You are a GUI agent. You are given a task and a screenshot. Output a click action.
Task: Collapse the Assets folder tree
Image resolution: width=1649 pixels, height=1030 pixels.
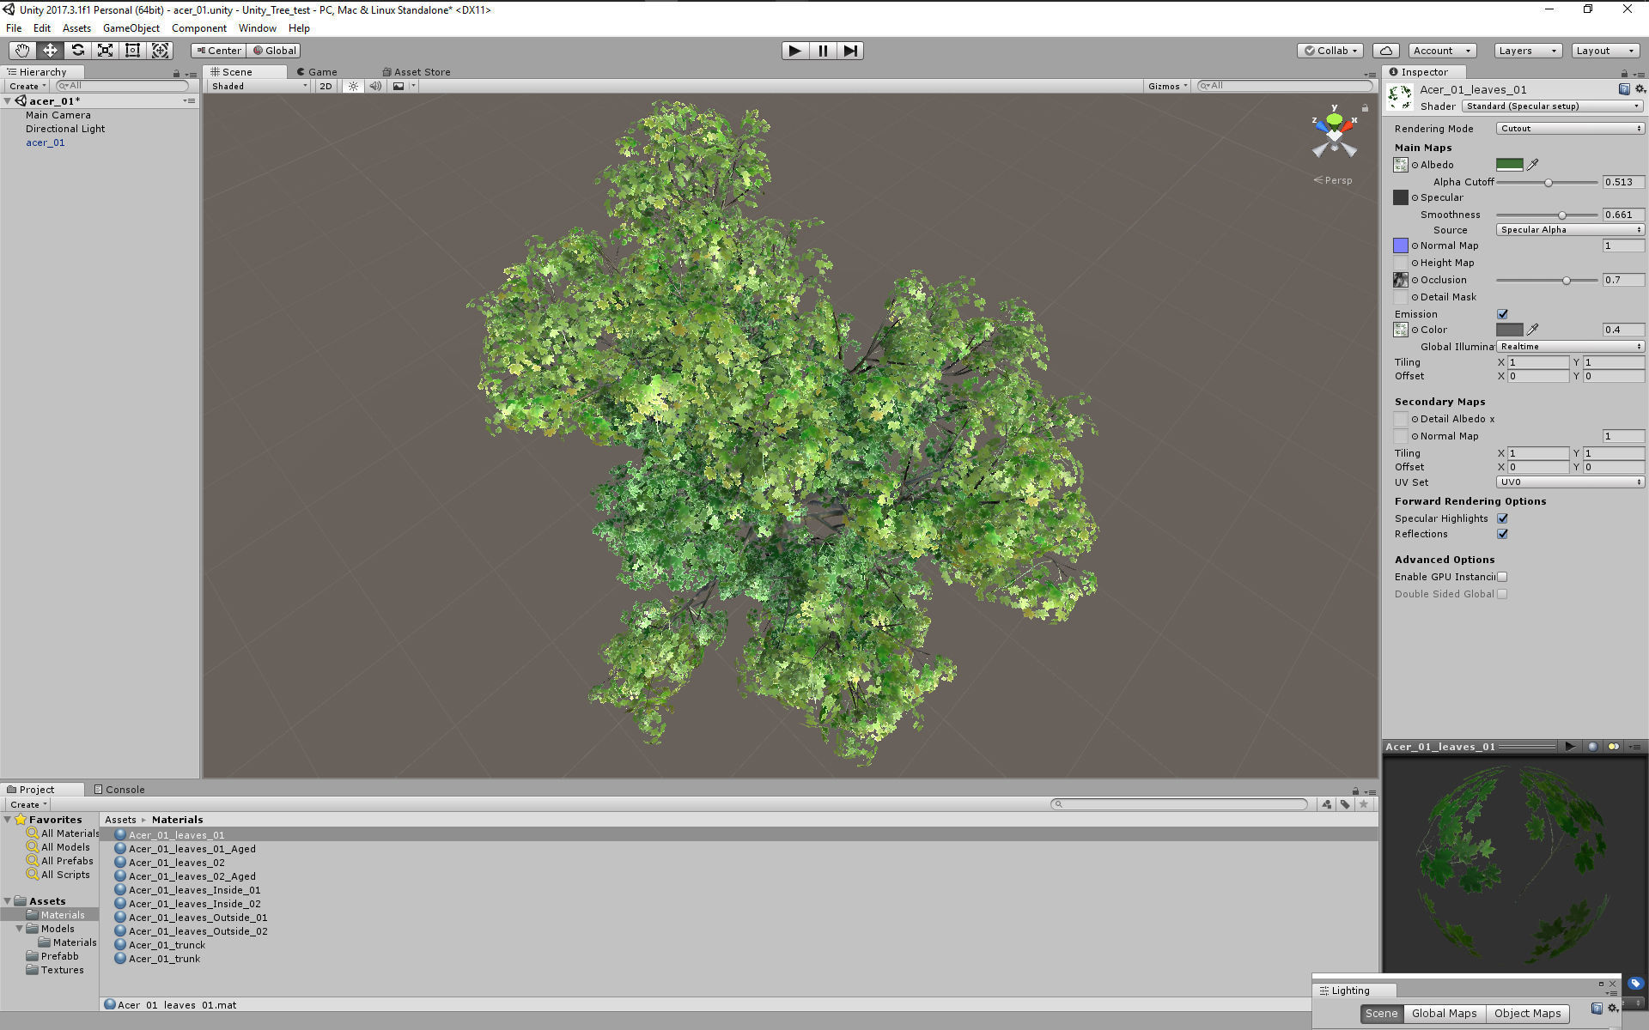[x=8, y=901]
